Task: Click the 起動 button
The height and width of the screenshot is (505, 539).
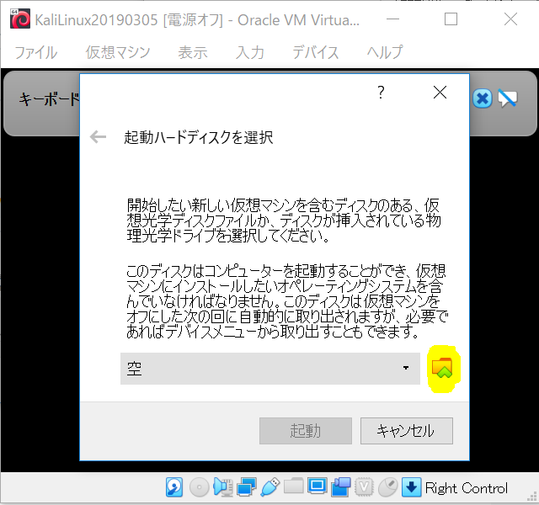Action: pos(305,431)
